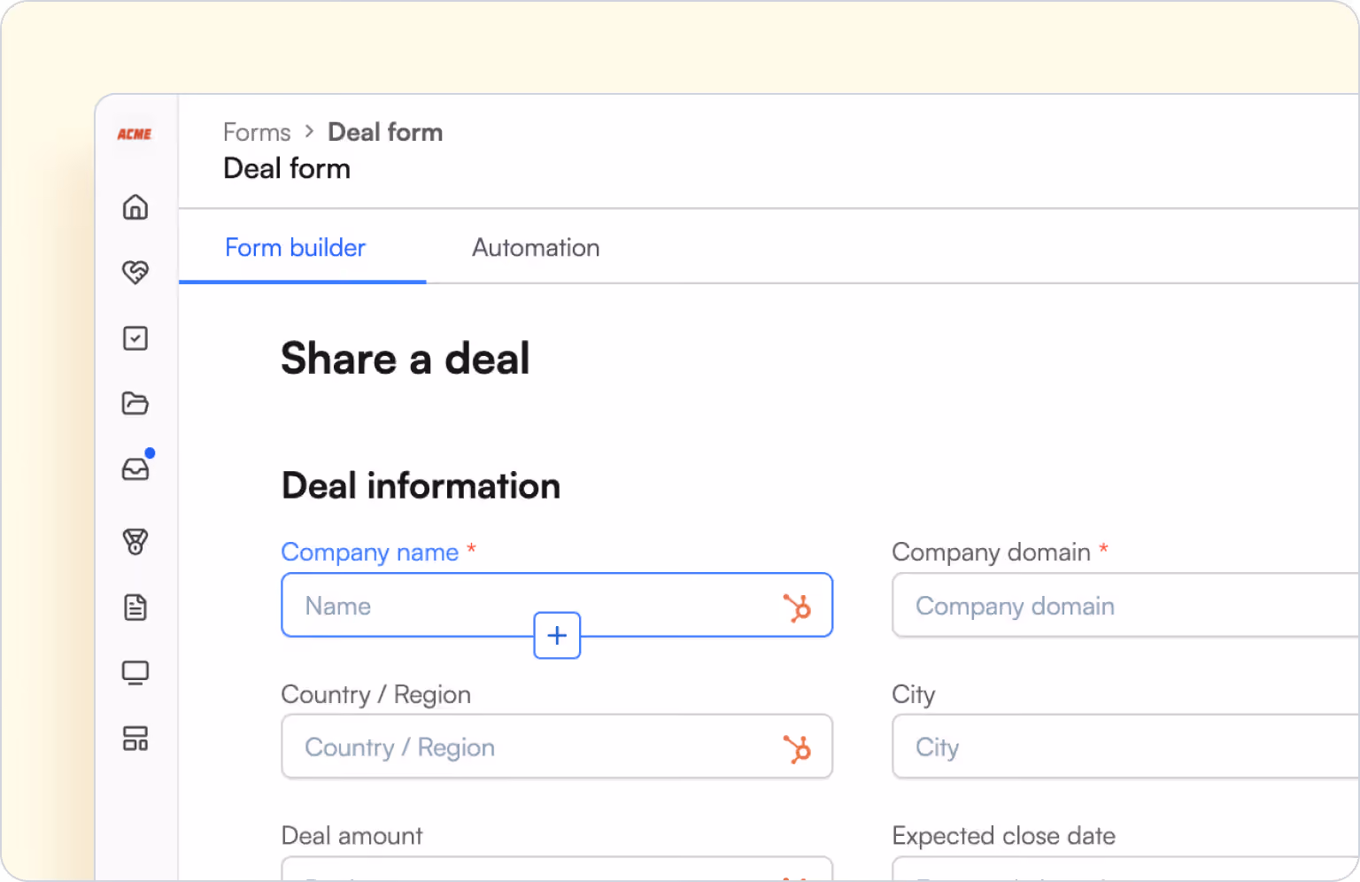Click the City input field

pyautogui.click(x=1125, y=747)
